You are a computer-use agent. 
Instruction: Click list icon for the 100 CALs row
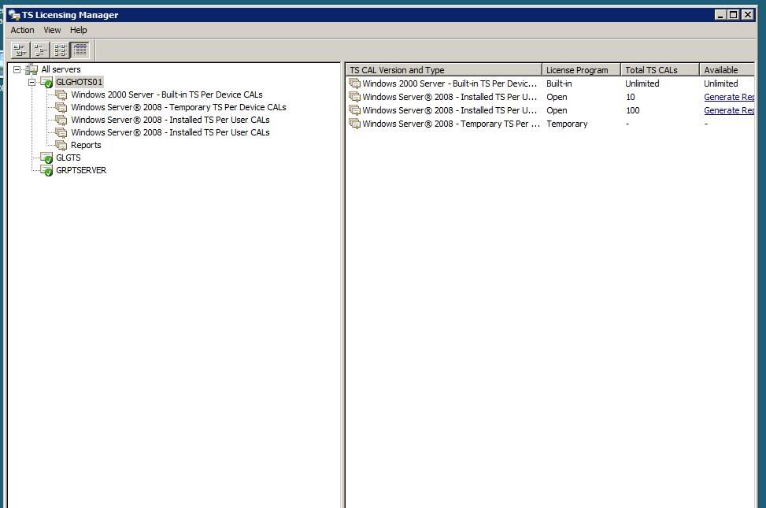click(355, 110)
